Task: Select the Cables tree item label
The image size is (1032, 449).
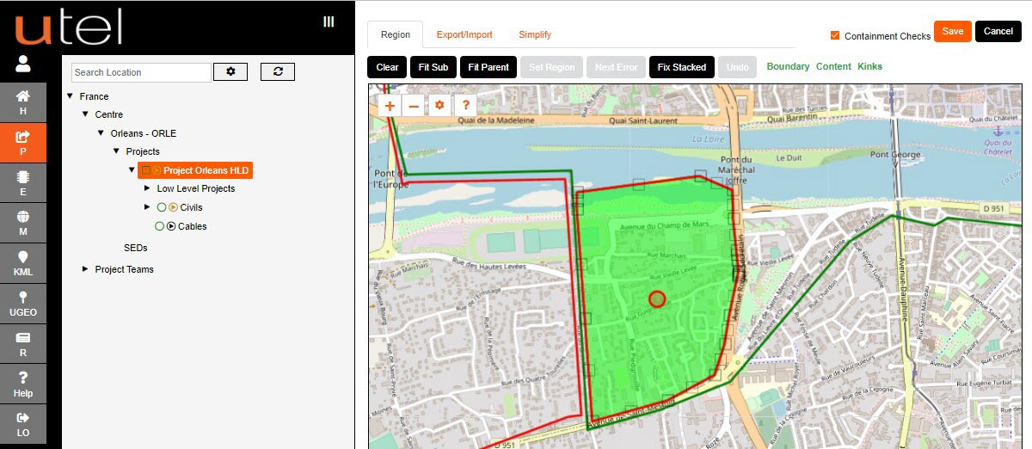Action: coord(193,226)
